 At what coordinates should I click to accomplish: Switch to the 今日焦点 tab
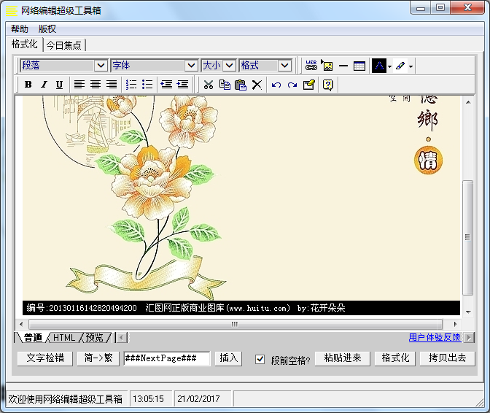(64, 45)
